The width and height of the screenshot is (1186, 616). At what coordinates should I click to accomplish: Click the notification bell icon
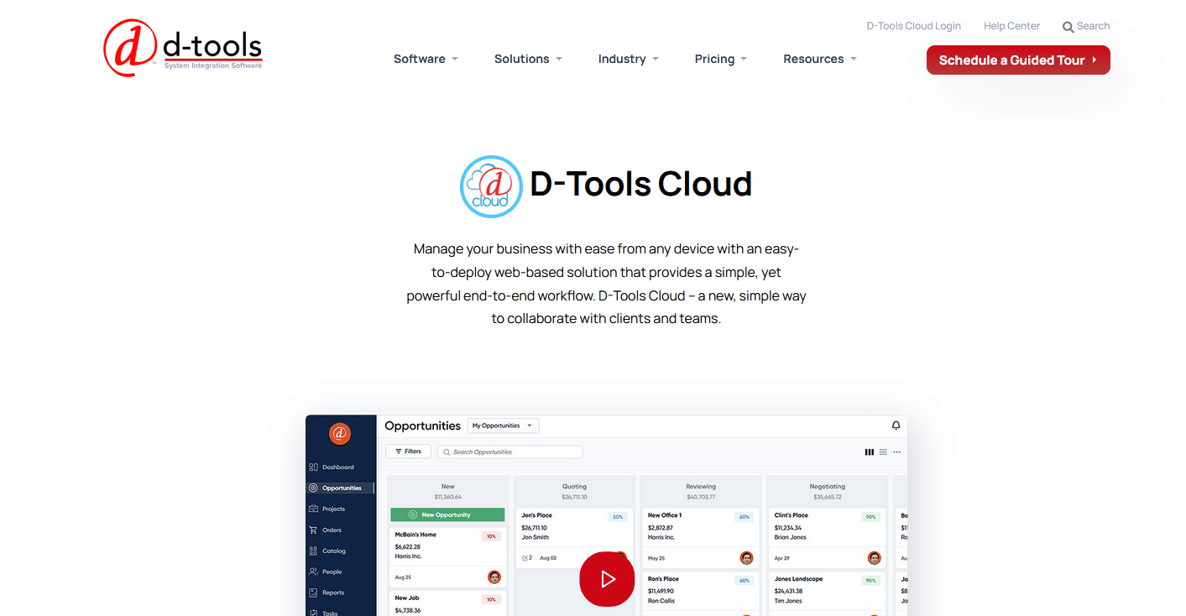[896, 425]
